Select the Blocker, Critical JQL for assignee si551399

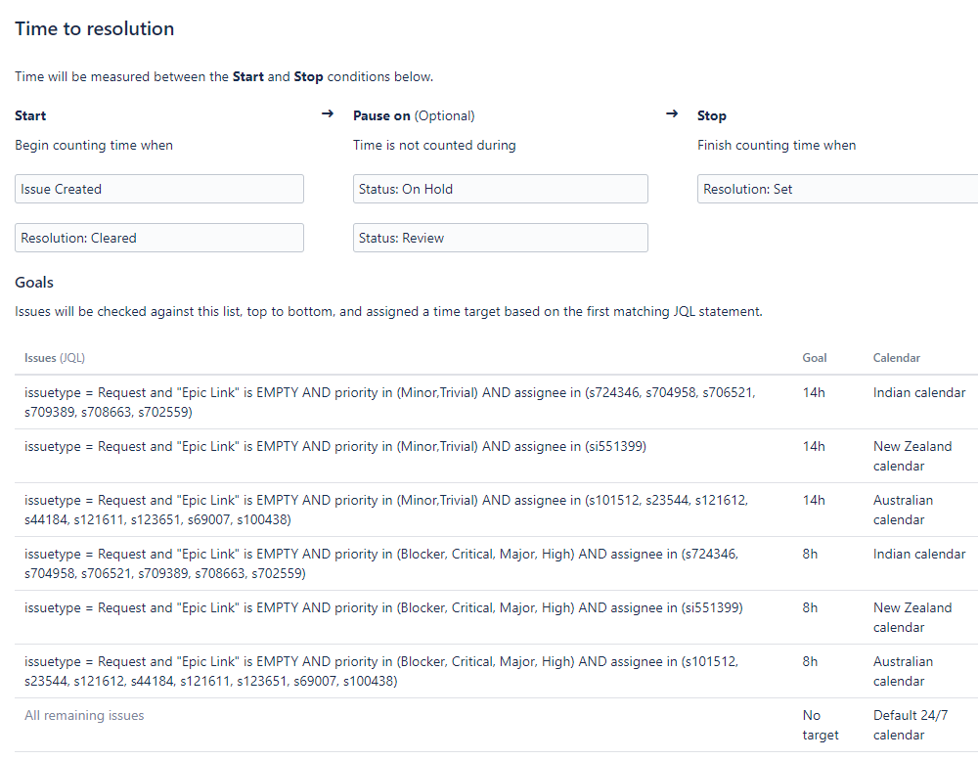383,607
